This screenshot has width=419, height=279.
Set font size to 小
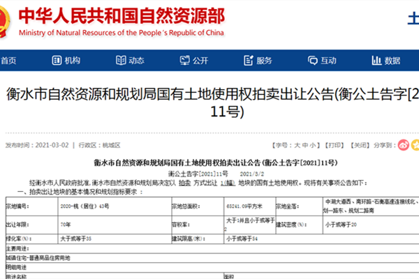click(x=312, y=146)
